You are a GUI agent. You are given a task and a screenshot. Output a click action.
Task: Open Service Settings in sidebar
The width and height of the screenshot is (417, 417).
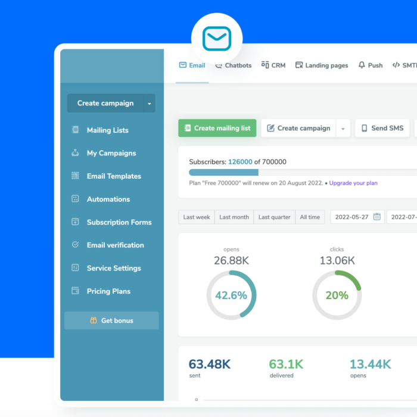114,268
